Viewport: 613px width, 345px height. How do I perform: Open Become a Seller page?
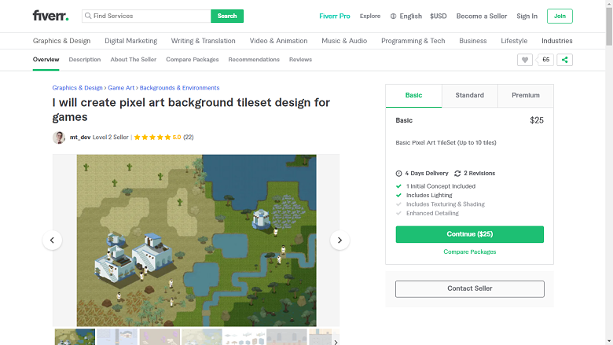pos(482,16)
